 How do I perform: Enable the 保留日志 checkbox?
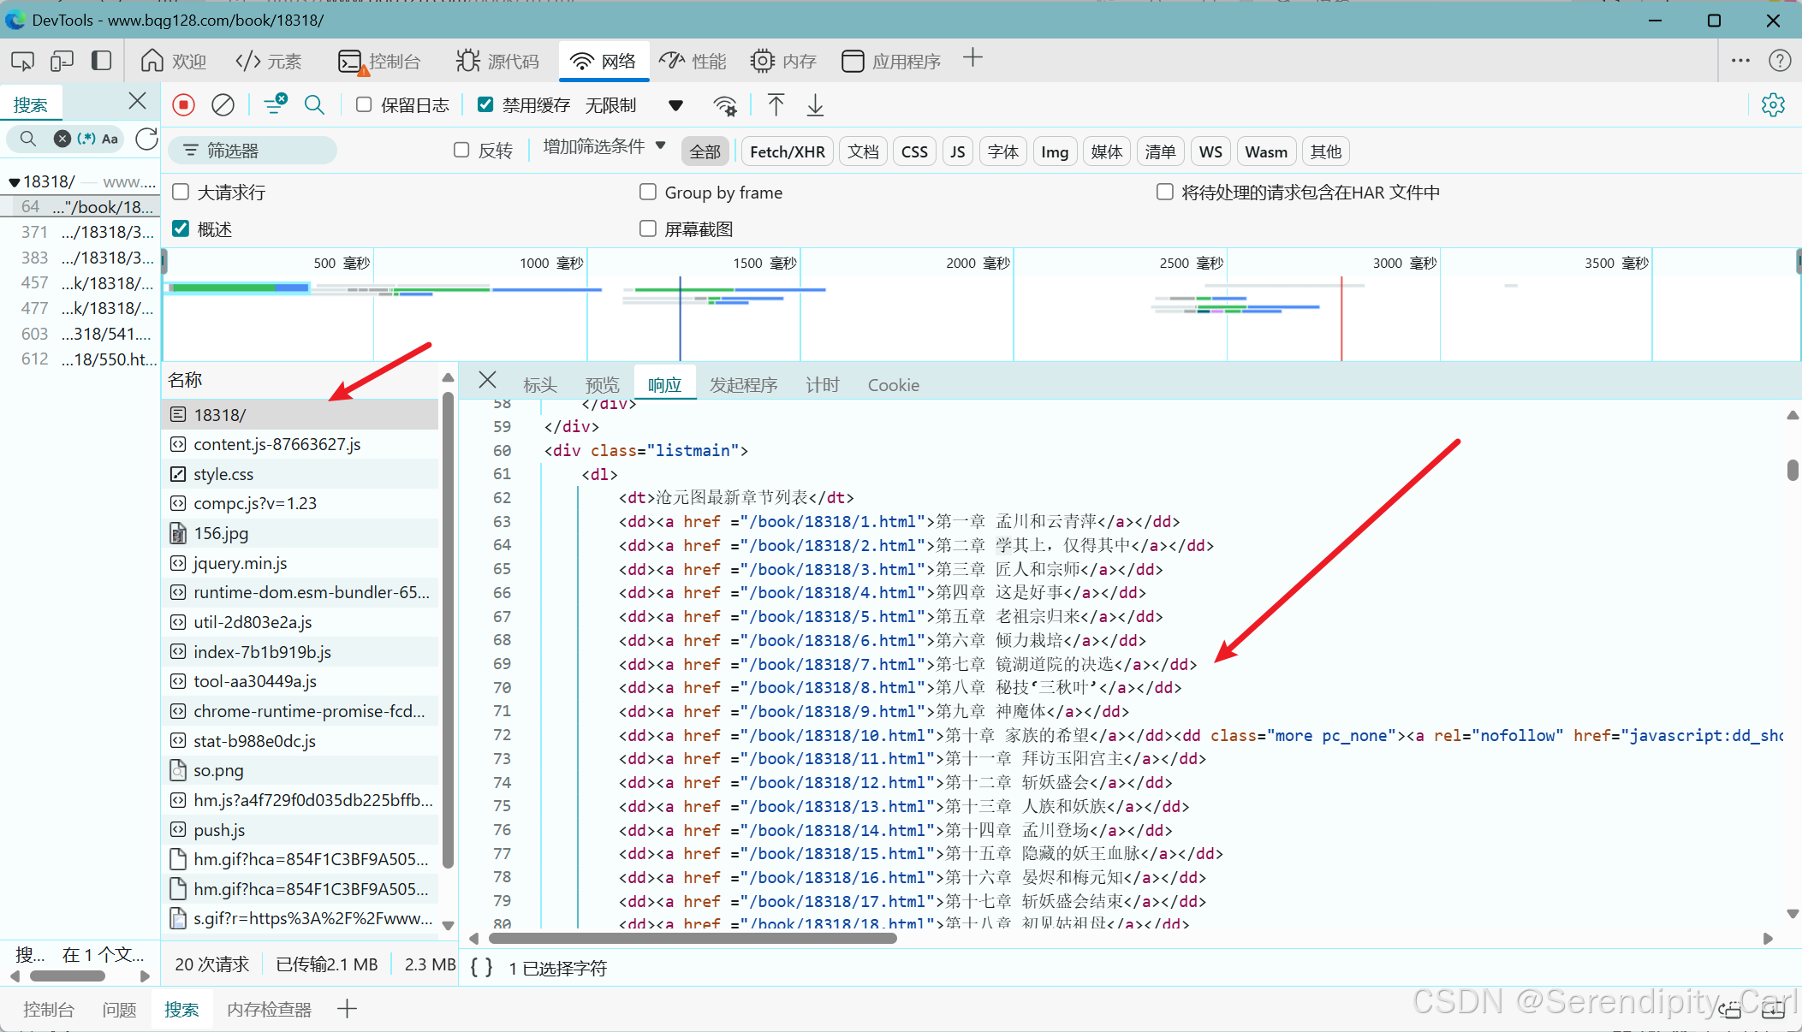pos(365,104)
